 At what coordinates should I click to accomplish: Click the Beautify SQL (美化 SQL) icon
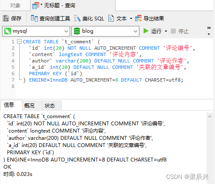pyautogui.click(x=77, y=18)
